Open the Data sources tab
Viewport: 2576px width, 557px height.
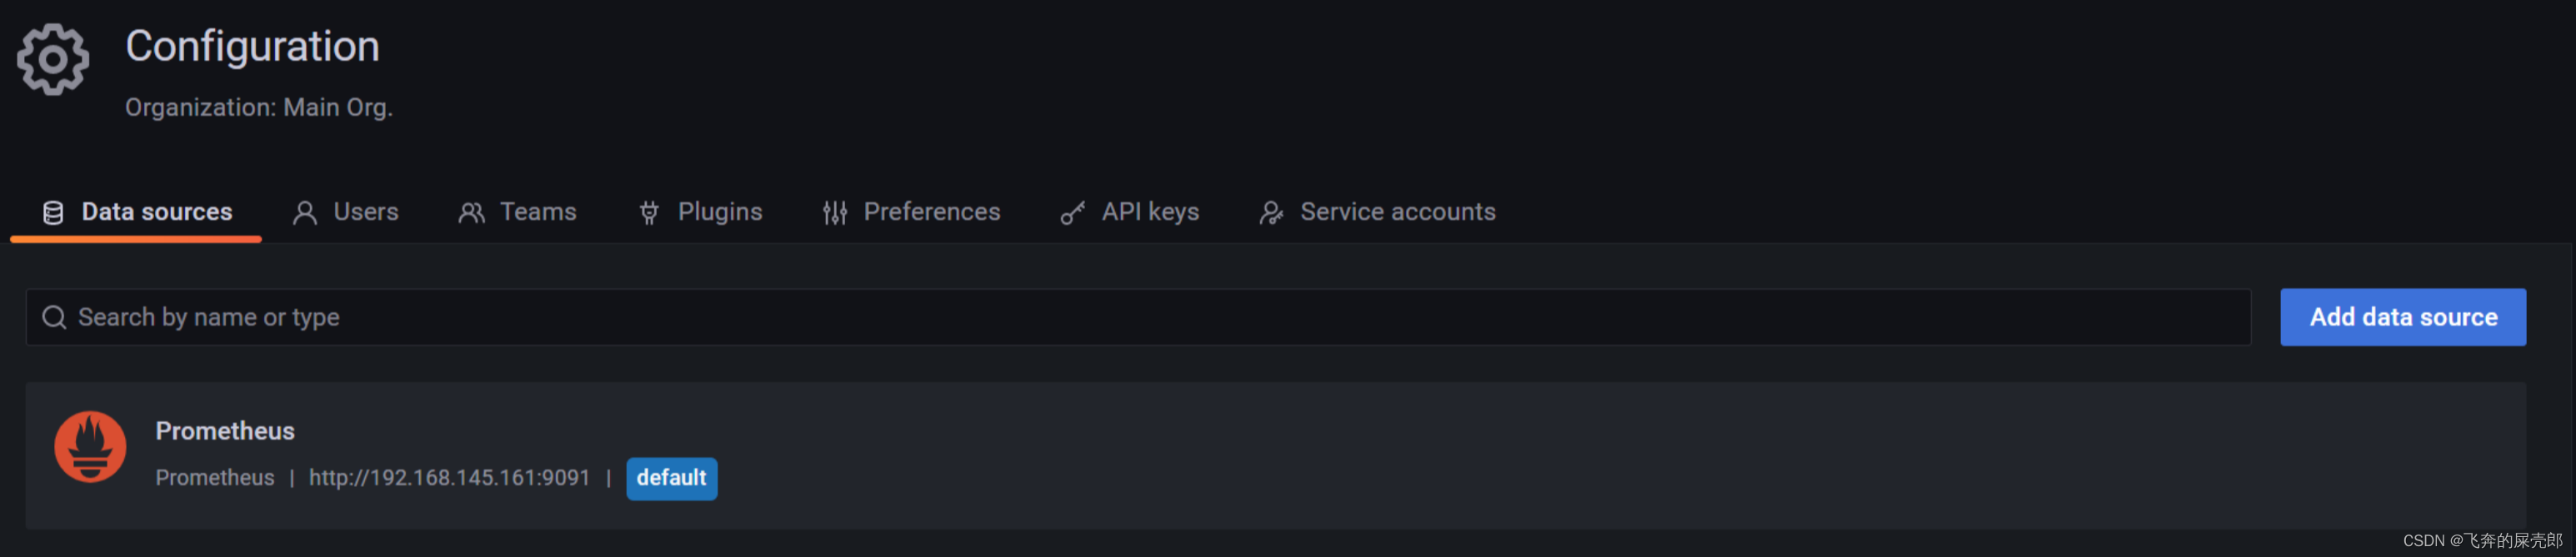137,211
